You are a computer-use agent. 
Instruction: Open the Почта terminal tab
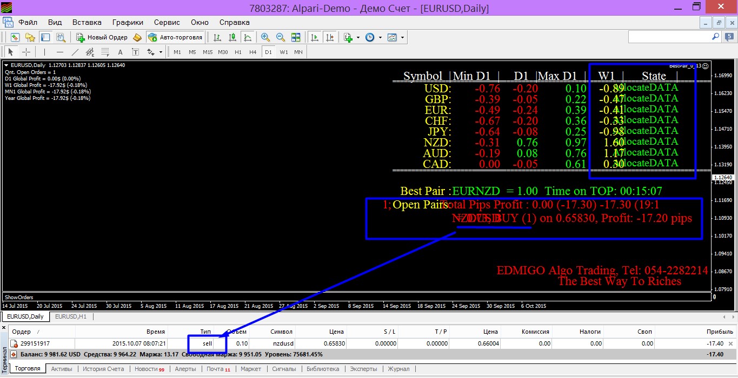click(218, 369)
